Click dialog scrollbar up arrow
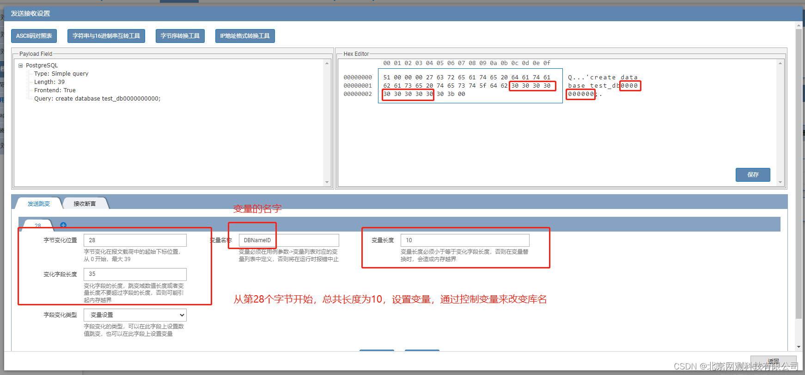805x375 pixels. click(x=799, y=25)
